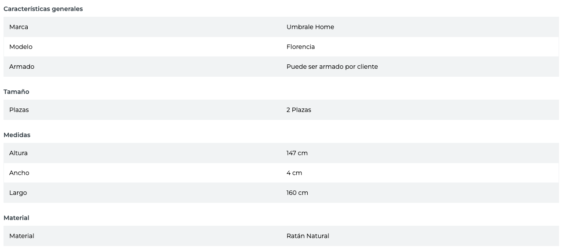Click the Ratán Natural material value
Viewport: 563px width, 250px height.
(x=308, y=236)
